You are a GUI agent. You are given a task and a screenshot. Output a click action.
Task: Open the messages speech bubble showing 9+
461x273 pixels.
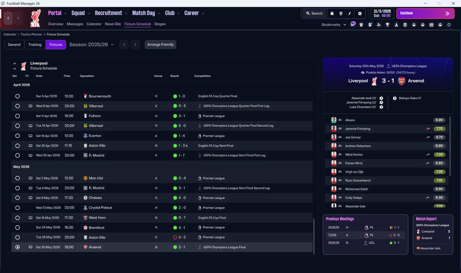coord(353,24)
